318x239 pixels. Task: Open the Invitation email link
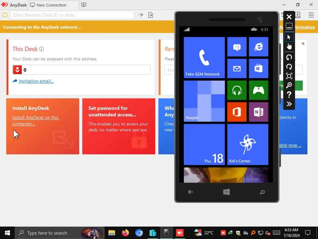click(x=36, y=81)
